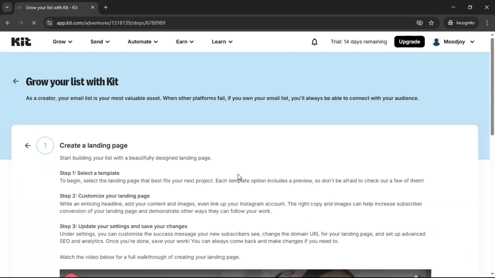The height and width of the screenshot is (278, 495).
Task: Click the Moodjoy profile avatar
Action: tap(436, 42)
